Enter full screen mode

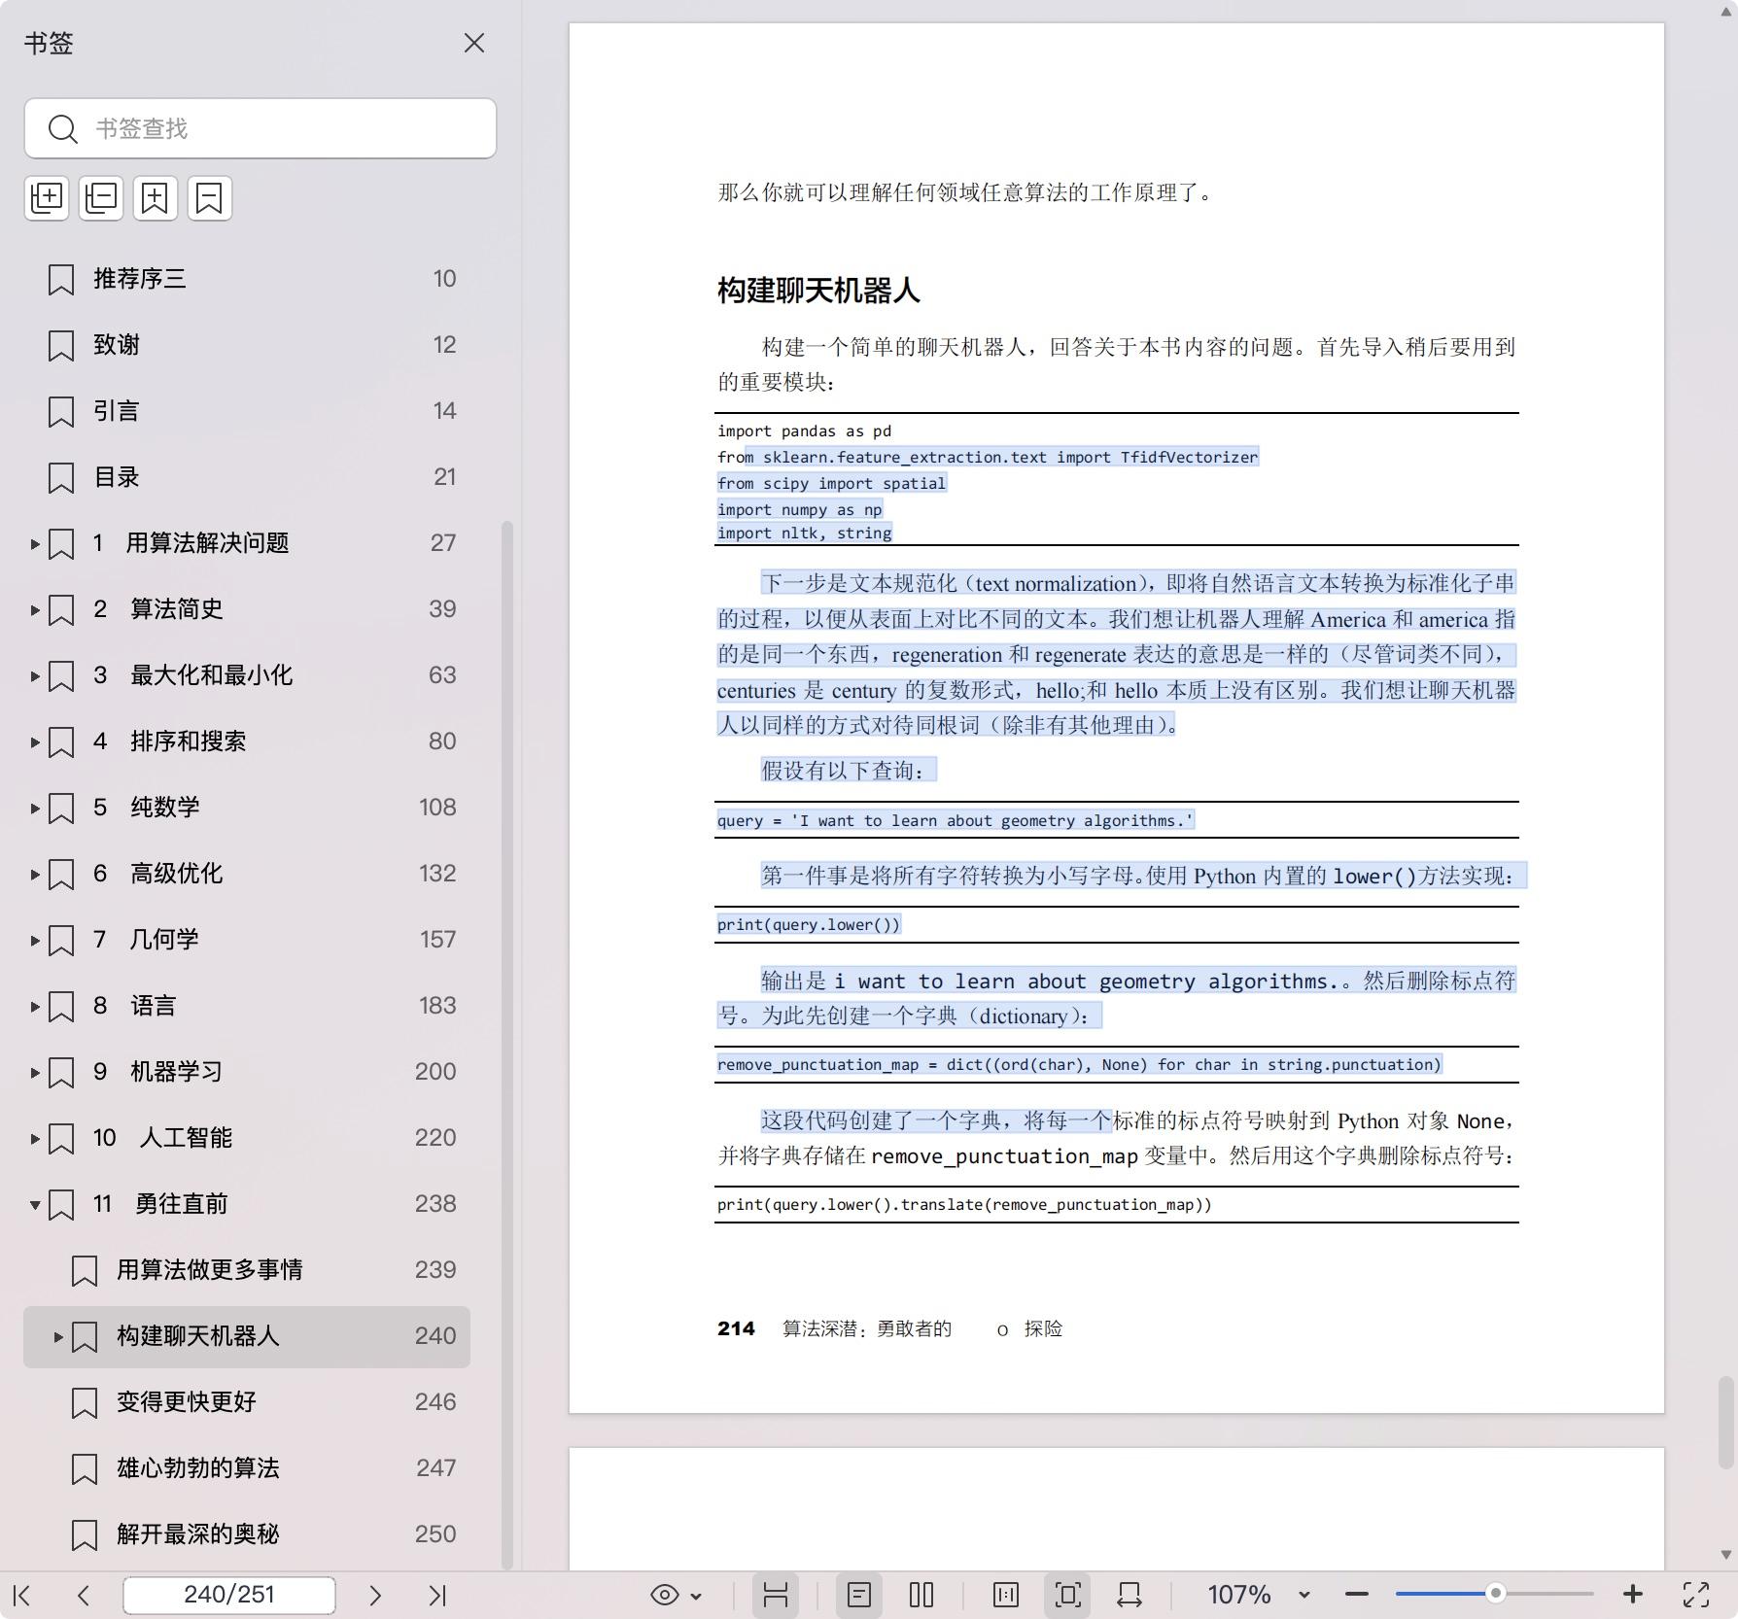1696,1595
